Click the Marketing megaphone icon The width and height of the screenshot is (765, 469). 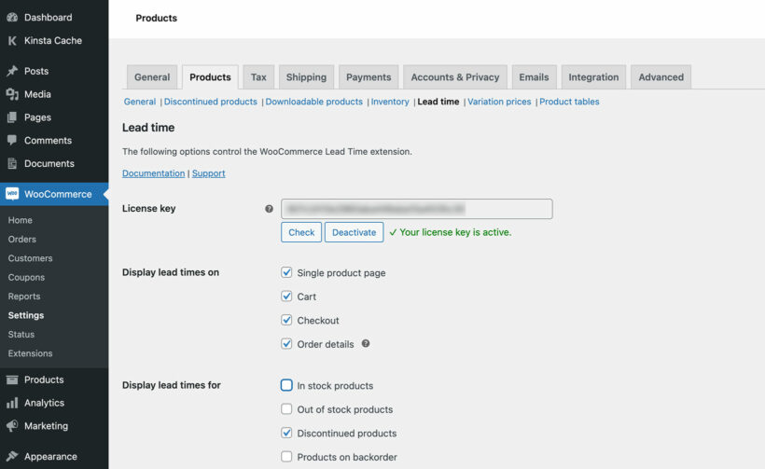tap(12, 425)
